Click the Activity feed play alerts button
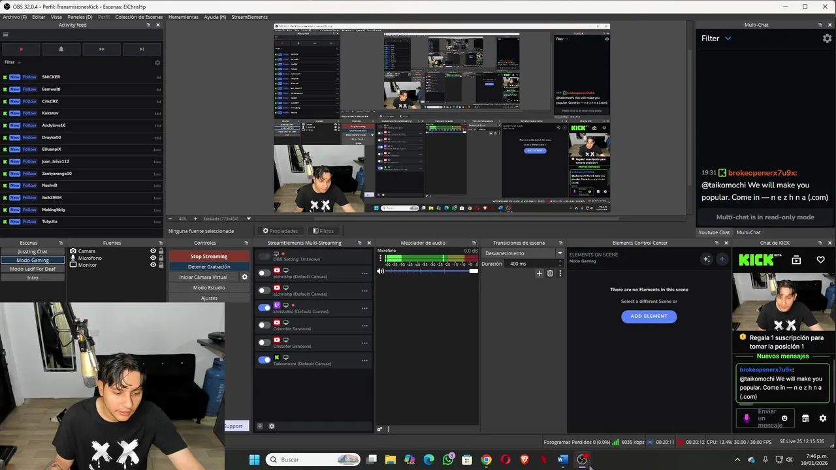836x470 pixels. 21,49
